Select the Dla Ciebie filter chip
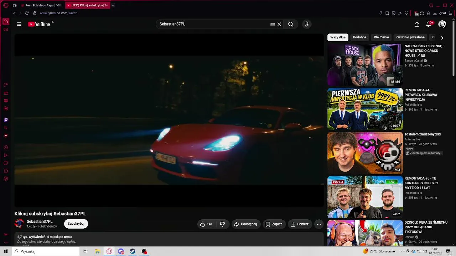Screen dimensions: 456x256 (381, 37)
